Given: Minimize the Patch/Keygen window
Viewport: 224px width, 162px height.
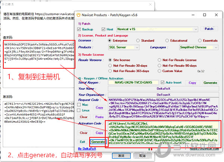Looking at the screenshot, I should pos(193,15).
